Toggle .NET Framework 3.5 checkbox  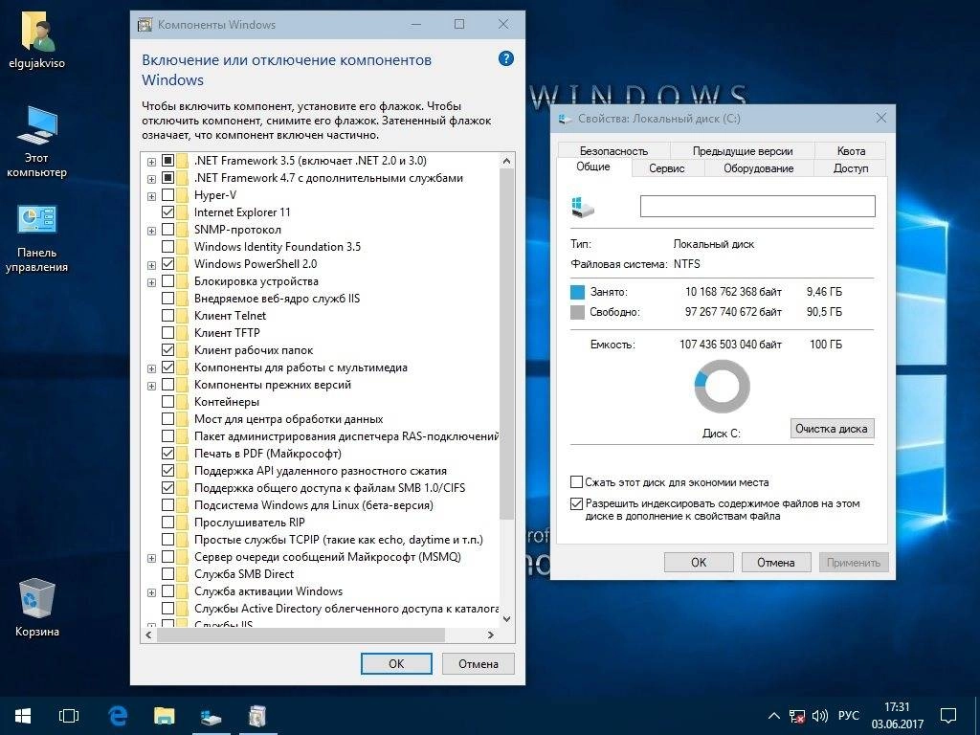pyautogui.click(x=167, y=161)
